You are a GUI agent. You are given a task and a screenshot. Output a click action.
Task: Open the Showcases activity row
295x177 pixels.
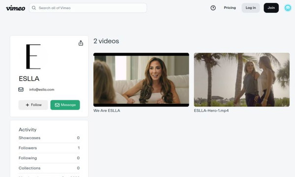[x=49, y=138]
